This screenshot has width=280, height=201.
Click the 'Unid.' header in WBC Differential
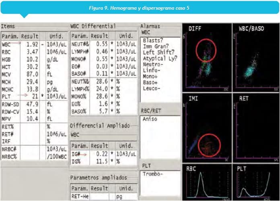point(126,36)
